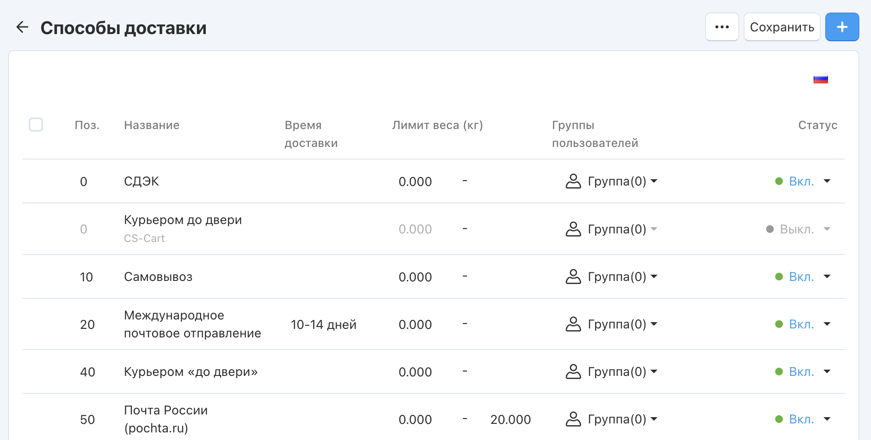Click user group icon in Самовывоз row
This screenshot has height=440, width=871.
[x=573, y=277]
